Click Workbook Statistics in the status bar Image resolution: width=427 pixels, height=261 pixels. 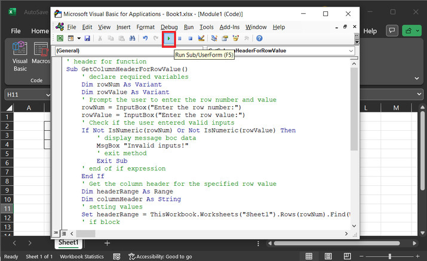point(82,256)
